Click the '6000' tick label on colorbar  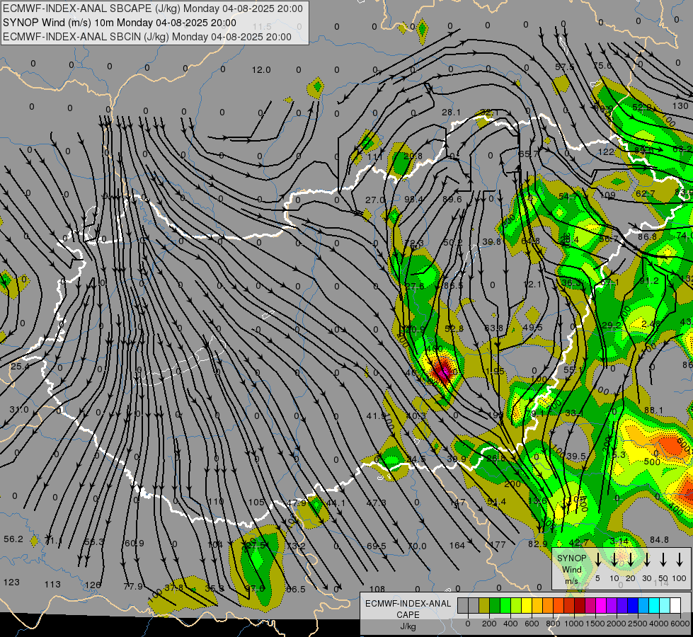tap(680, 624)
